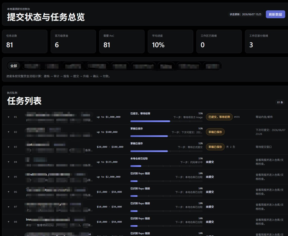Click the 52% progress bar in row 02
This screenshot has height=236, width=288.
(x=166, y=136)
